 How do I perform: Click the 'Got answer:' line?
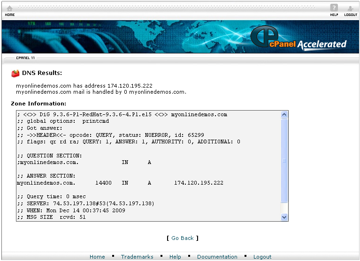[40, 128]
